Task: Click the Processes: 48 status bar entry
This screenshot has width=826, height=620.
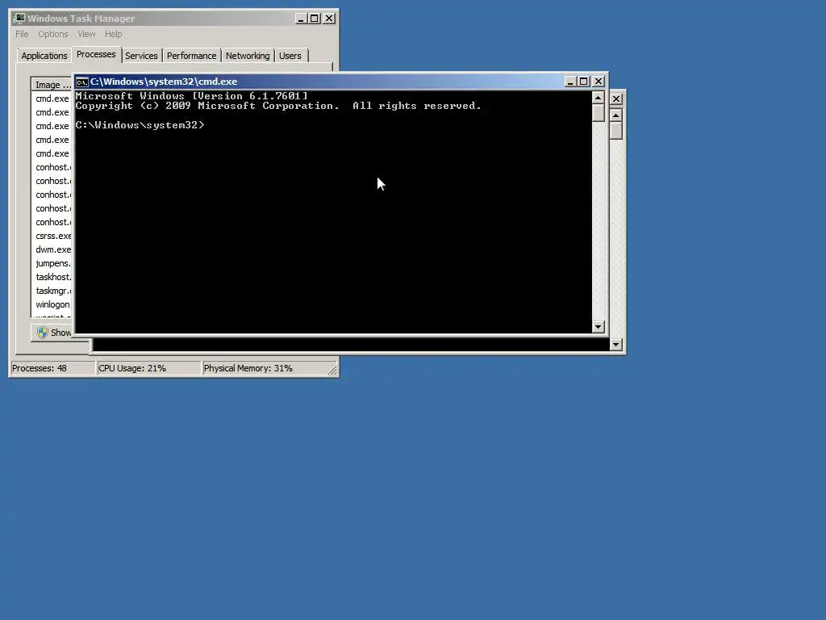Action: [x=52, y=368]
